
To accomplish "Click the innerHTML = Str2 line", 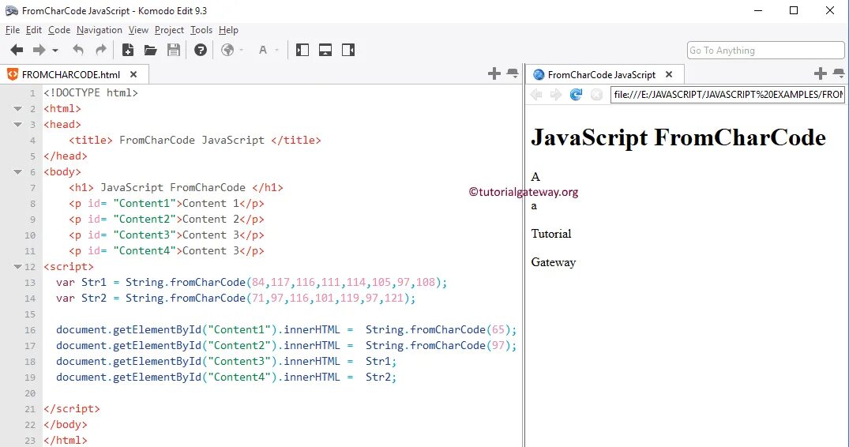I will 227,378.
